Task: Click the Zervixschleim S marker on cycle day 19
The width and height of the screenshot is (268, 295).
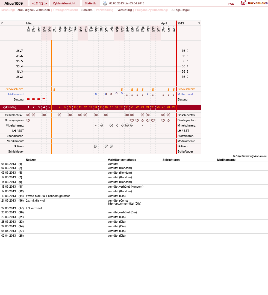Action: [122, 90]
